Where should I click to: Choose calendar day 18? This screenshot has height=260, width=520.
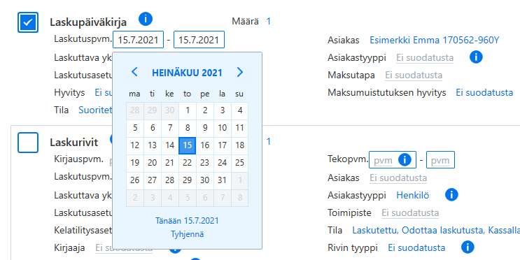(240, 145)
